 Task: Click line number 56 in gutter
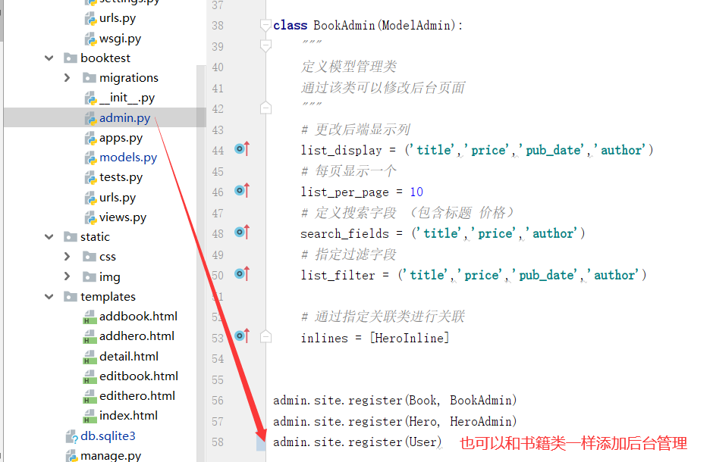click(x=218, y=401)
